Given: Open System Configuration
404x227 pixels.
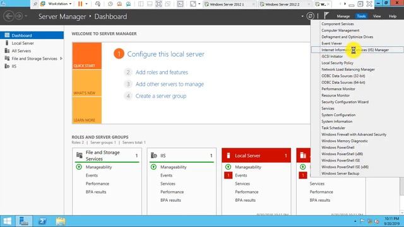Looking at the screenshot, I should pos(338,115).
